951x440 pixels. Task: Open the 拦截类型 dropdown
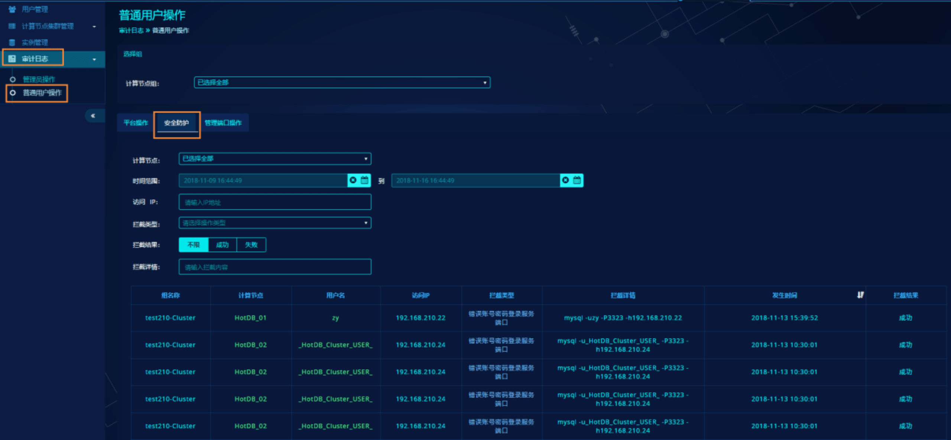(x=275, y=223)
